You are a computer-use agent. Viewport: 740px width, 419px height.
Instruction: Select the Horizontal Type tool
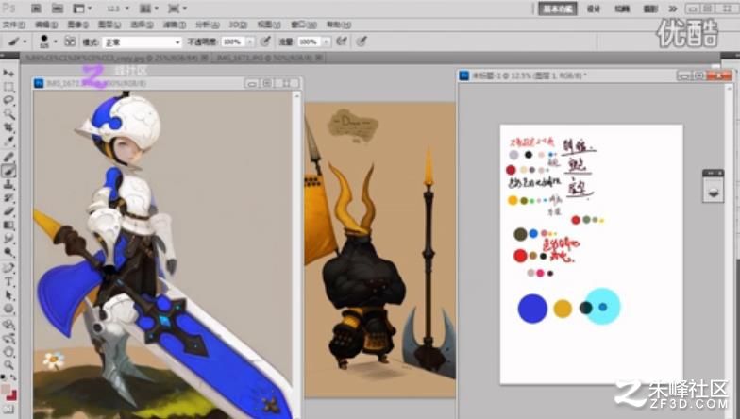8,281
